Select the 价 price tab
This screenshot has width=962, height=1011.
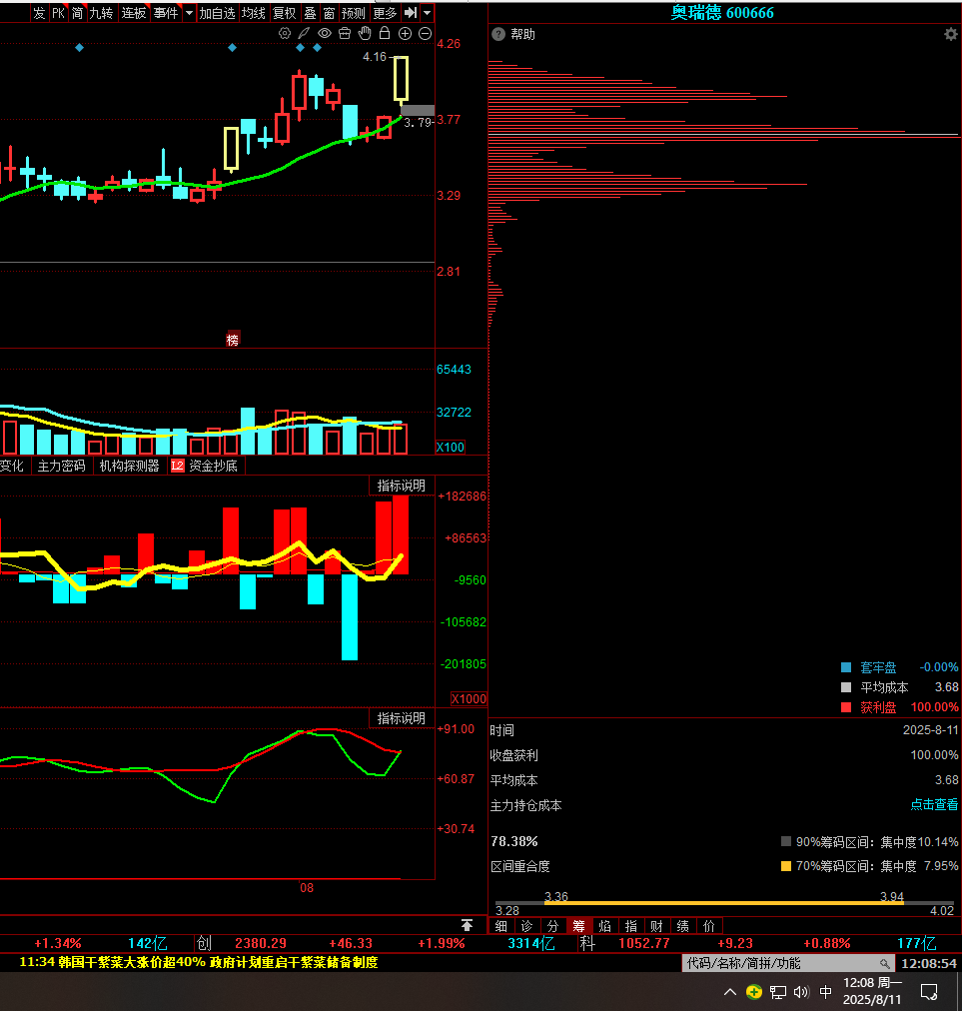tap(709, 926)
